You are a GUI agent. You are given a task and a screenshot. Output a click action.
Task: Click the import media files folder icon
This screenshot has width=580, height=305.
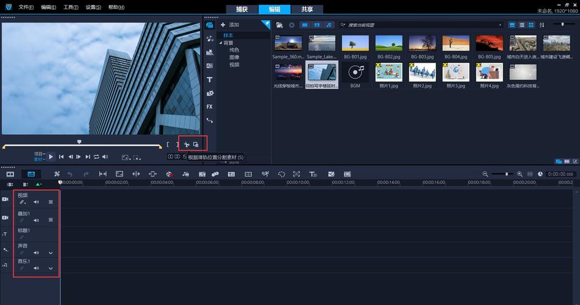click(x=280, y=25)
